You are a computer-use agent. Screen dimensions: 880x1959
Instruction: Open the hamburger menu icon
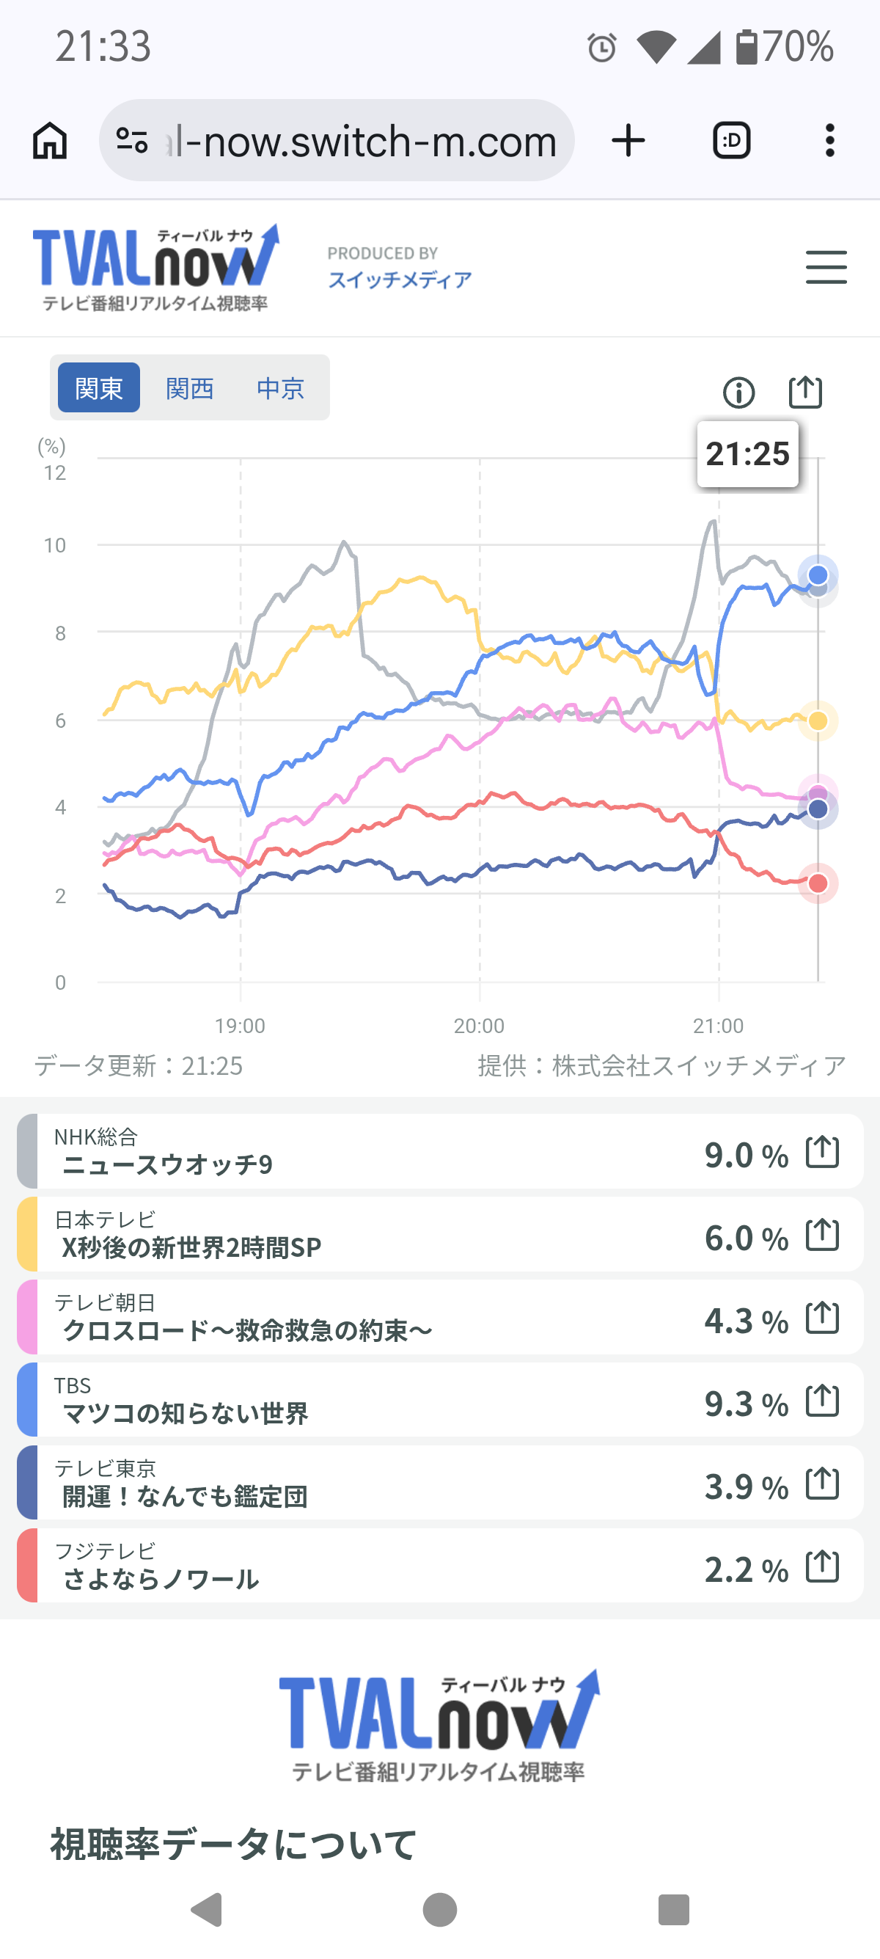(x=826, y=267)
